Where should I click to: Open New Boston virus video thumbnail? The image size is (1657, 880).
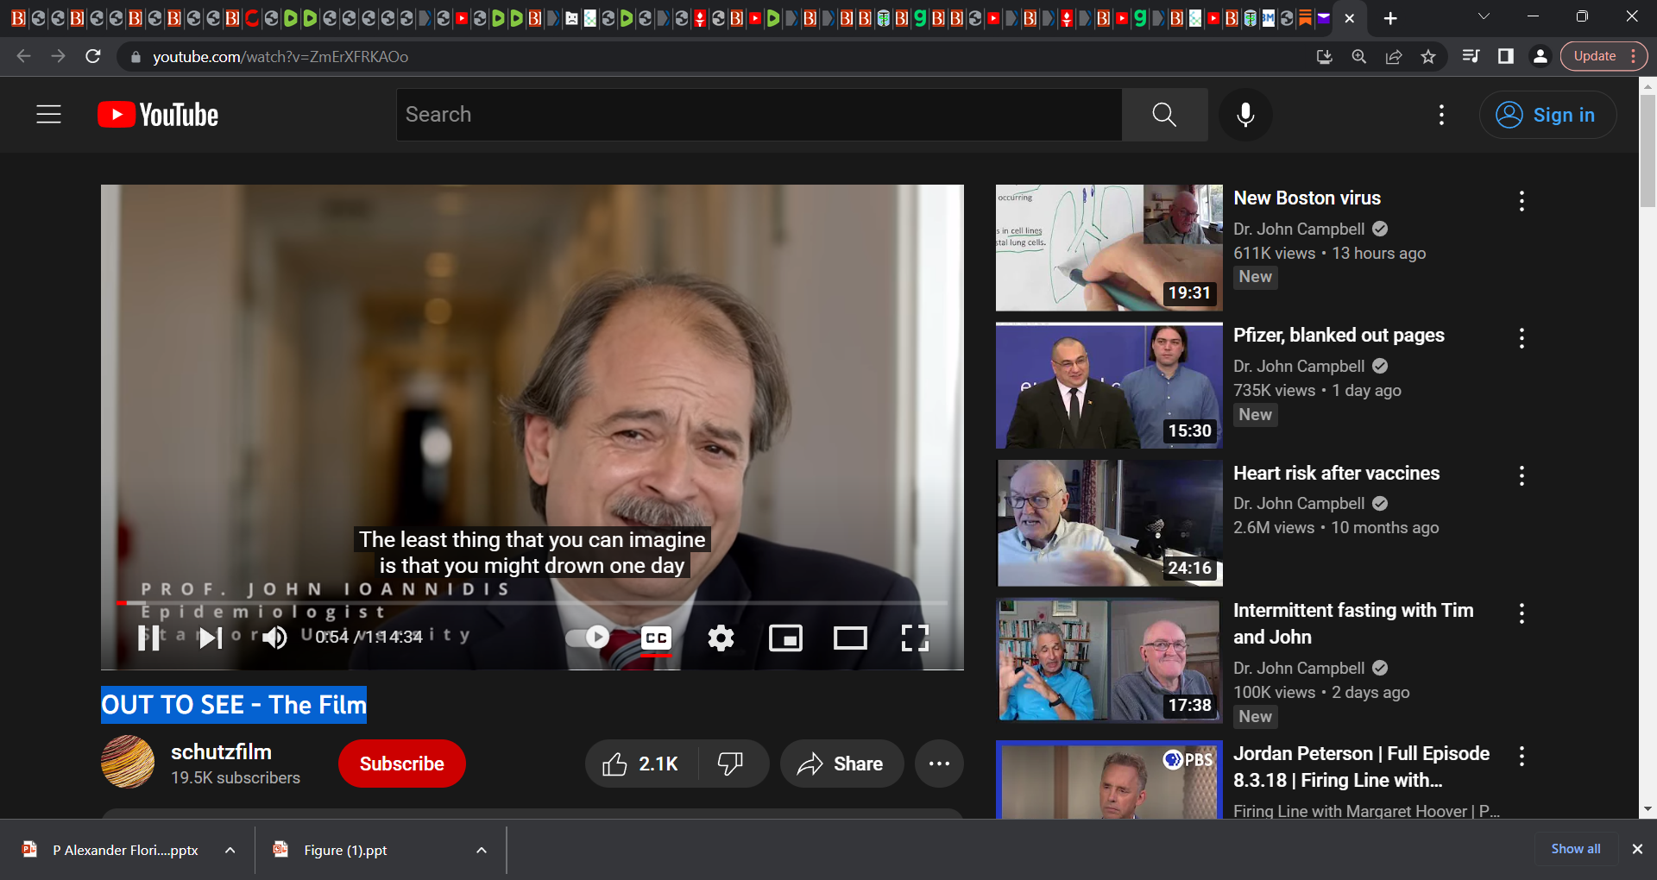pos(1109,248)
